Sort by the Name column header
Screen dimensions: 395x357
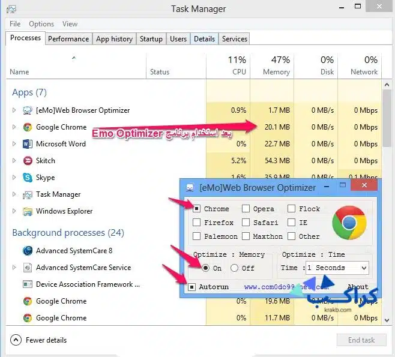coord(76,66)
